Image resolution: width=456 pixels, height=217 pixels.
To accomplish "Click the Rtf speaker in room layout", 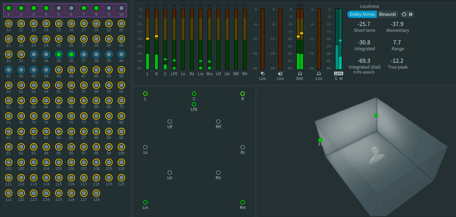I will tap(218, 122).
